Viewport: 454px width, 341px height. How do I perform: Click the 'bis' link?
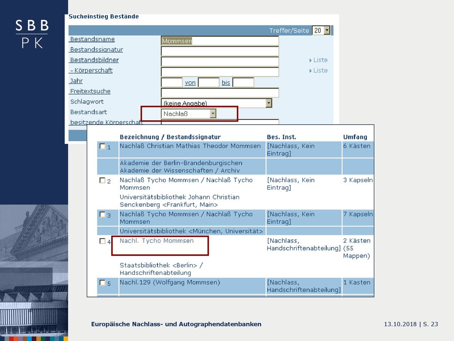pos(226,83)
